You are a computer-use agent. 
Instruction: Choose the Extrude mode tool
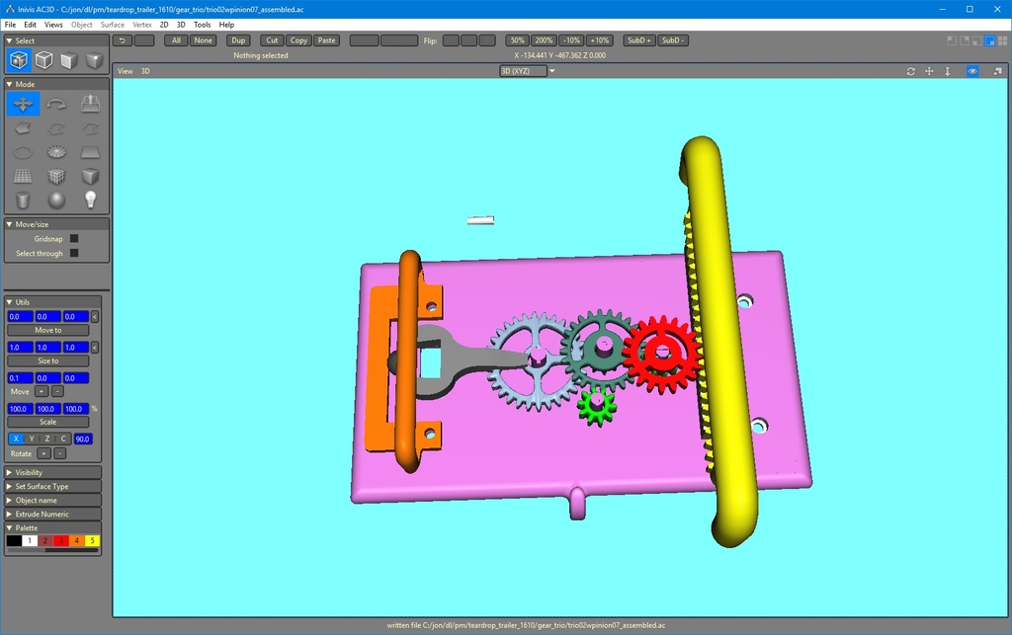(x=90, y=104)
